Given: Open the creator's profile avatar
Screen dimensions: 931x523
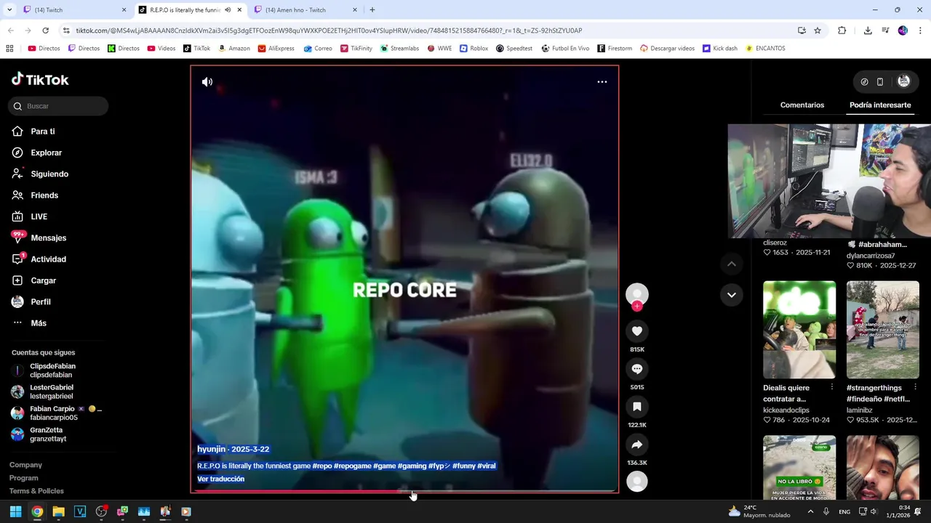Looking at the screenshot, I should point(637,293).
